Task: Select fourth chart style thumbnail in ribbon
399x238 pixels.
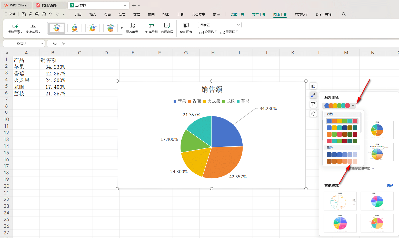Action: pos(111,28)
